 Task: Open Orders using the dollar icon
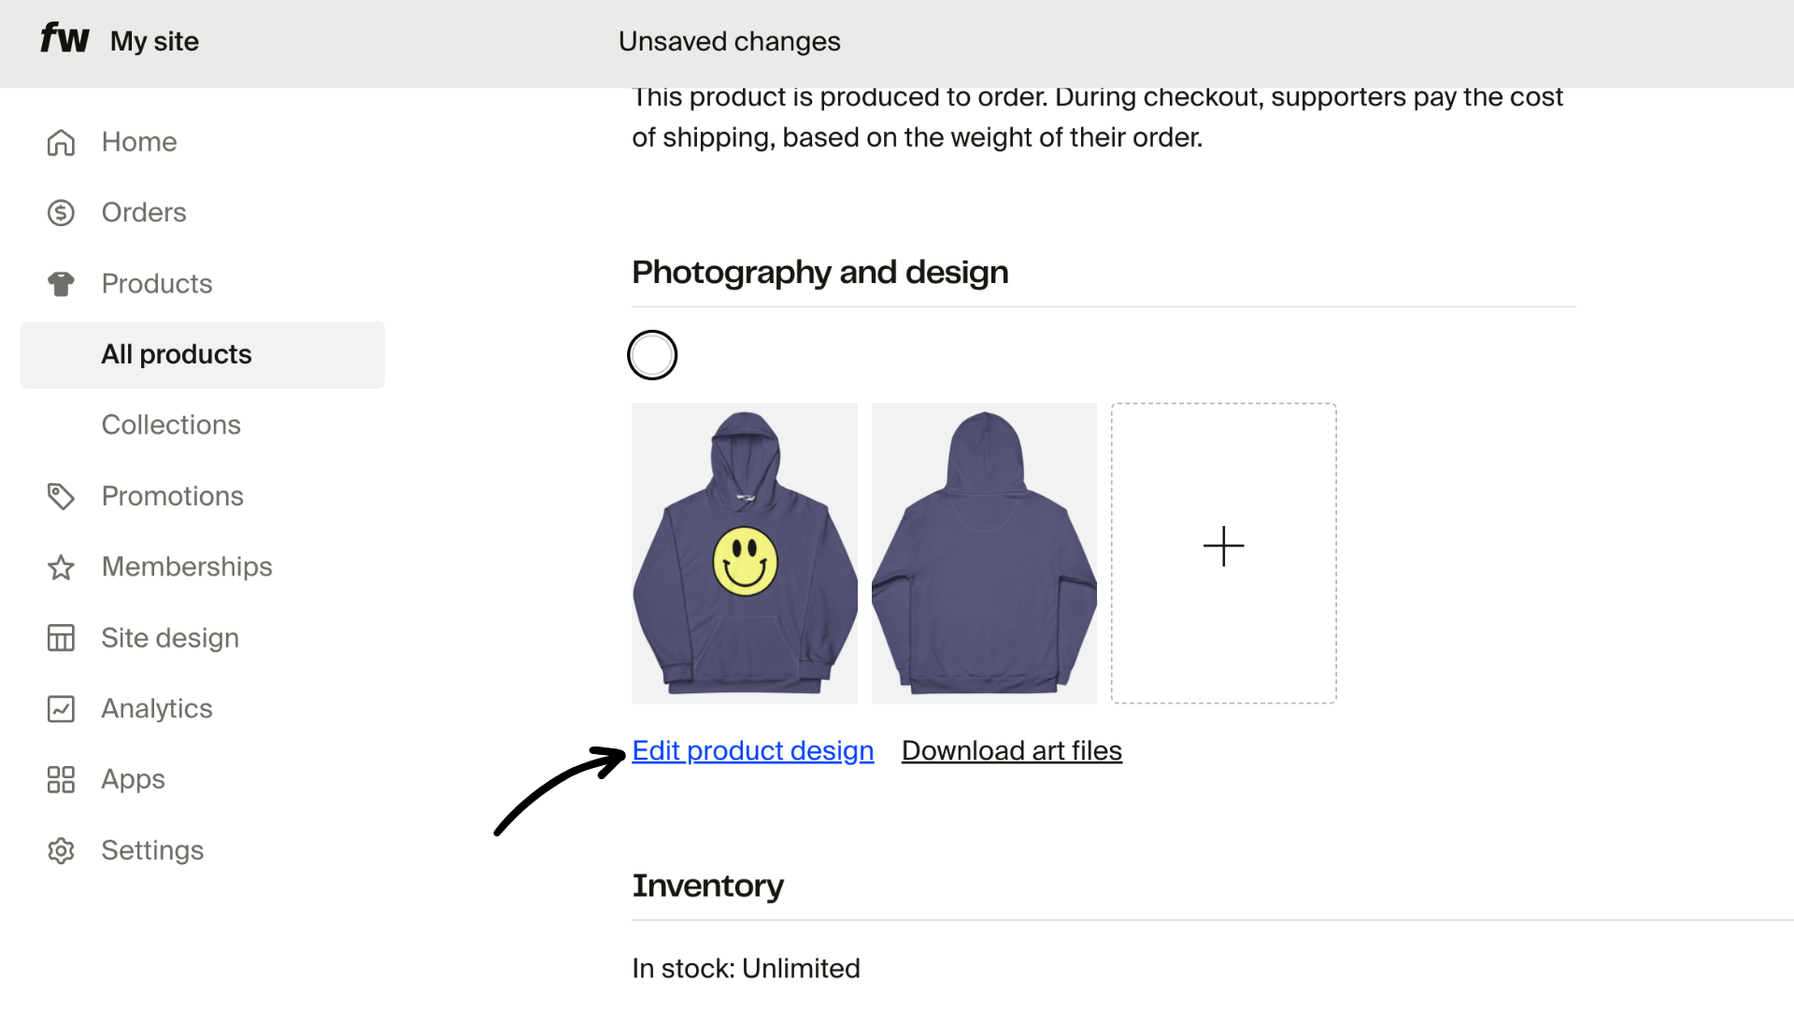click(x=61, y=212)
